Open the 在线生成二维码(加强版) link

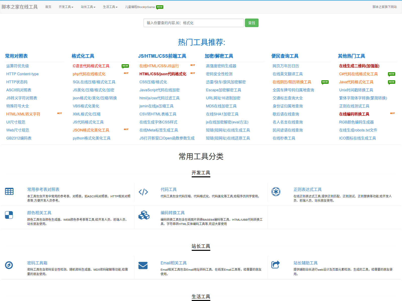(359, 66)
